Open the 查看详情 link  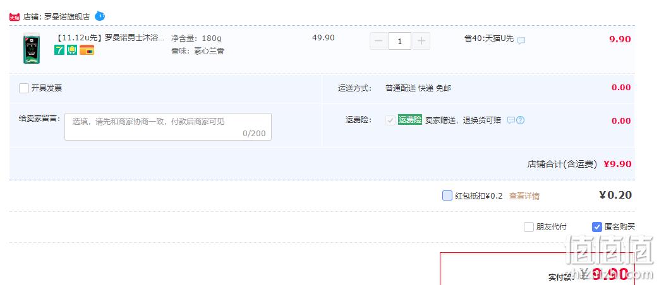[x=524, y=195]
